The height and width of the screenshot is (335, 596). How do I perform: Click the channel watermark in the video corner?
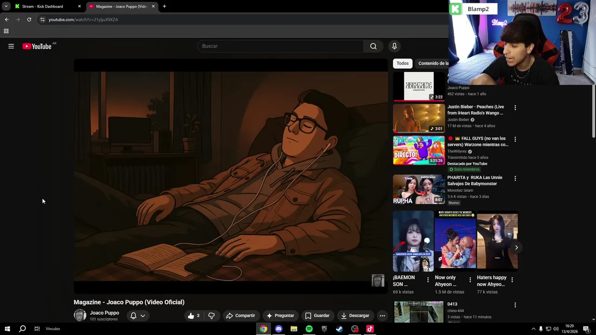[378, 280]
